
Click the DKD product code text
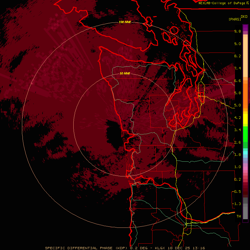coord(244,17)
